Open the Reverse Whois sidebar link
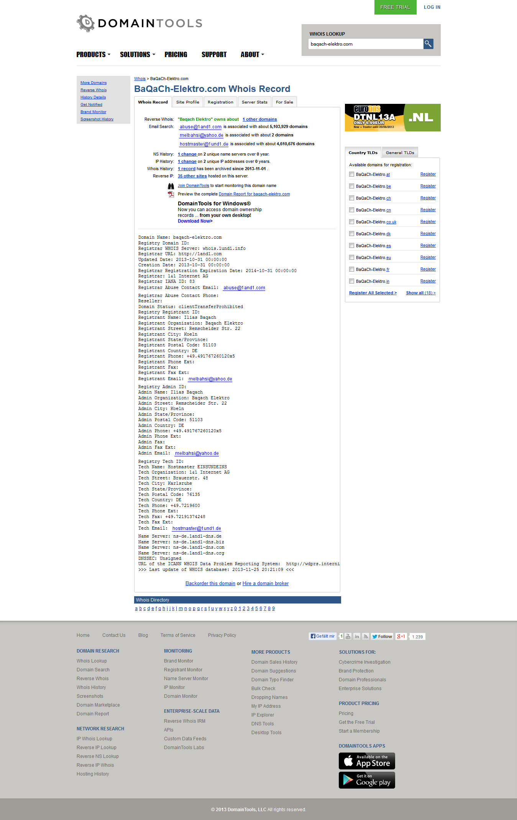This screenshot has height=820, width=517. click(94, 90)
